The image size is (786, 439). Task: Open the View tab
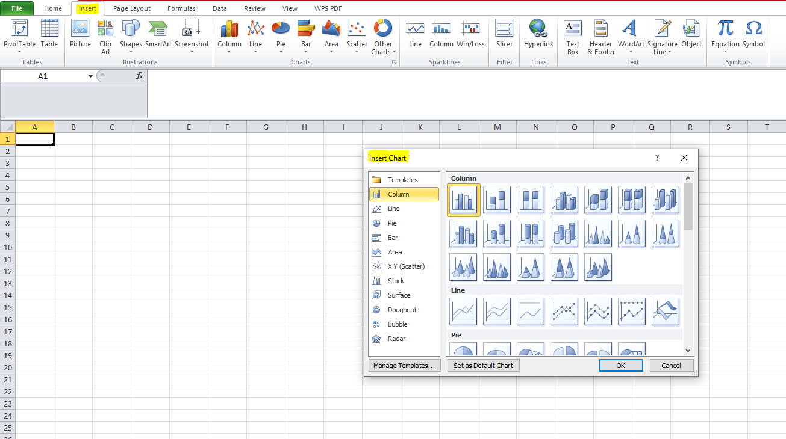290,8
